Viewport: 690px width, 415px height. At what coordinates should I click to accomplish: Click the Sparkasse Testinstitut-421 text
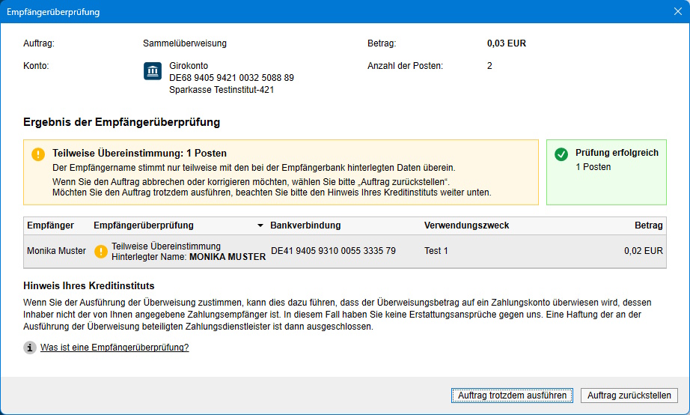coord(222,90)
